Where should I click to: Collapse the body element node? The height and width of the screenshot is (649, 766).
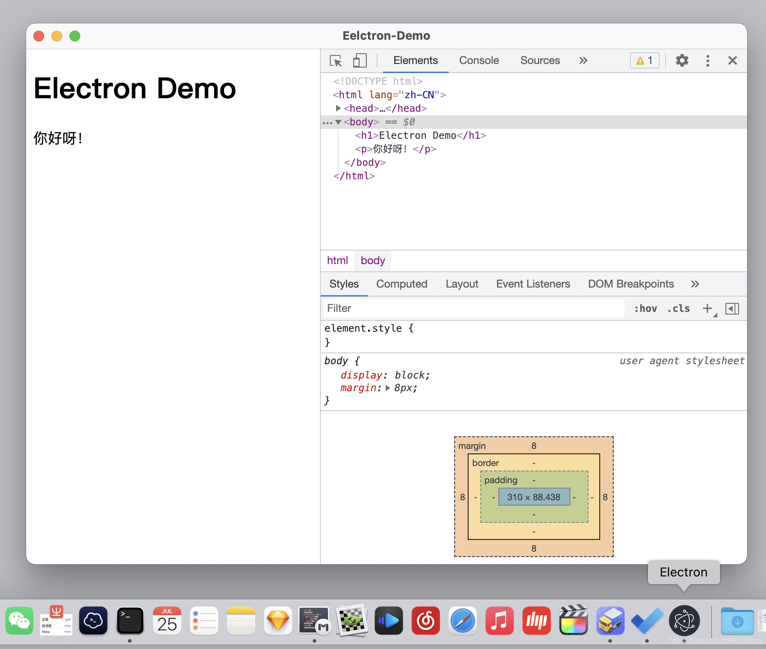338,122
